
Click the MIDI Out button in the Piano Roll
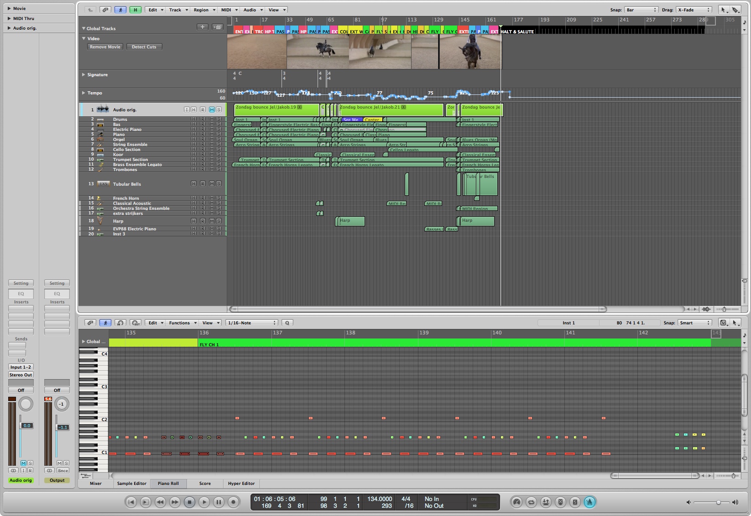tap(135, 323)
